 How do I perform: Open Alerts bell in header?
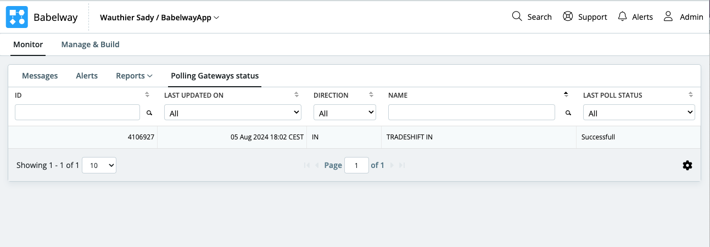coord(622,16)
